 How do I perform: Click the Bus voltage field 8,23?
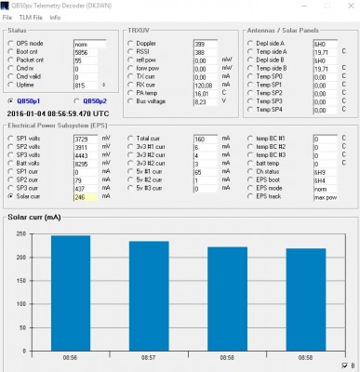(x=206, y=102)
